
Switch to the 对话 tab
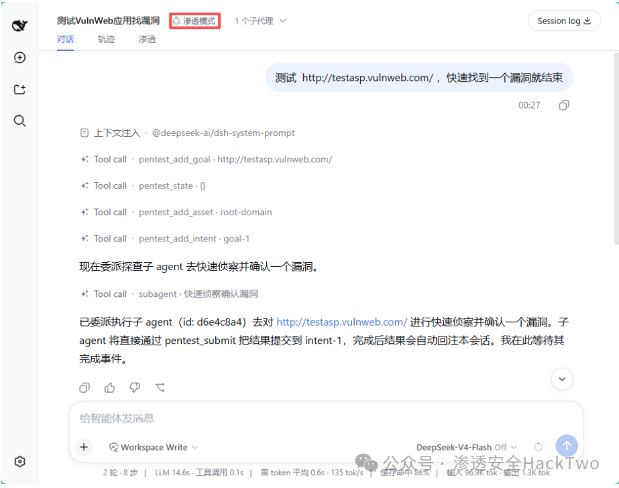pos(65,40)
